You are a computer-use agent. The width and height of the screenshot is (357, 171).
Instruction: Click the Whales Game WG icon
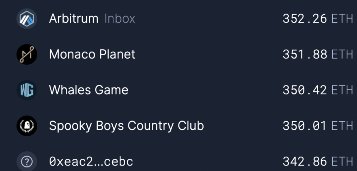coord(27,90)
